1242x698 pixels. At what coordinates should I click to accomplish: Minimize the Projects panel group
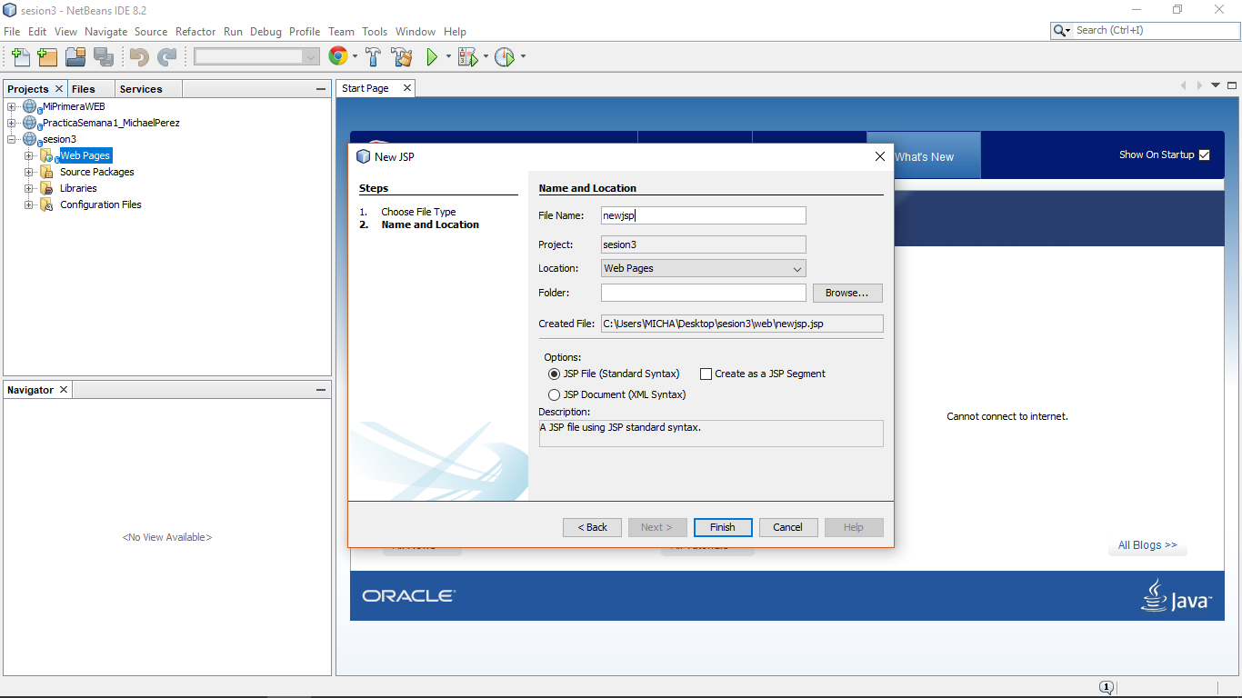click(321, 89)
